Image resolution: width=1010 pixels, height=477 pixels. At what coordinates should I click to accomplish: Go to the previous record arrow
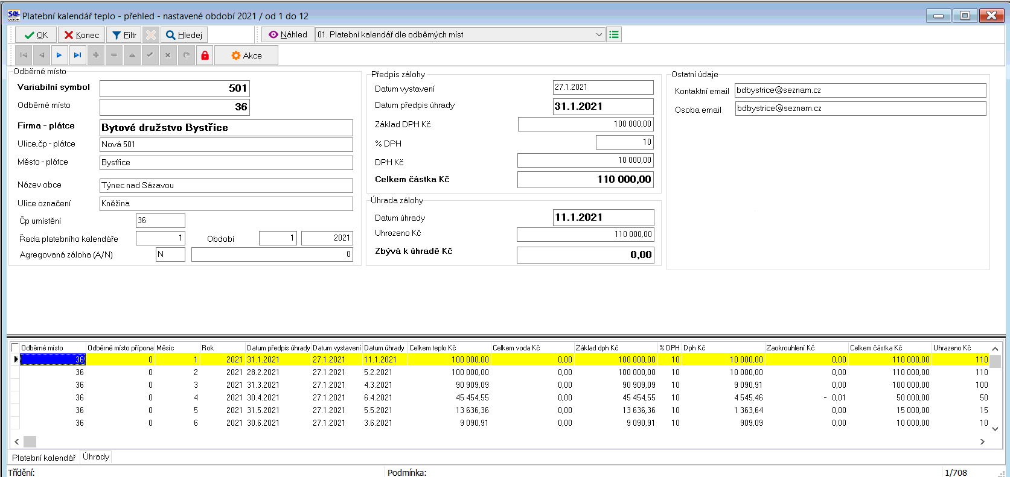coord(42,55)
